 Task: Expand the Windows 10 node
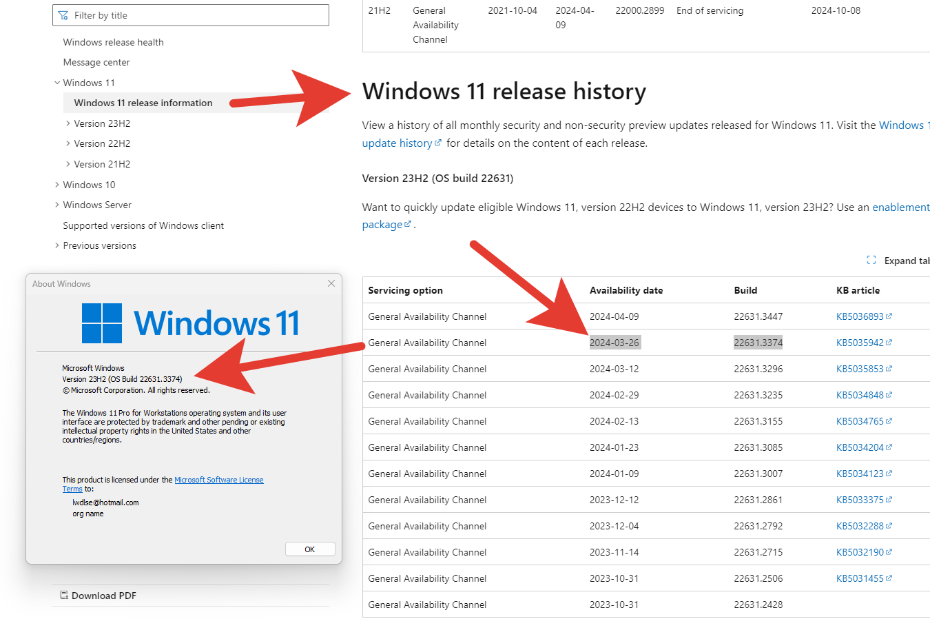57,185
